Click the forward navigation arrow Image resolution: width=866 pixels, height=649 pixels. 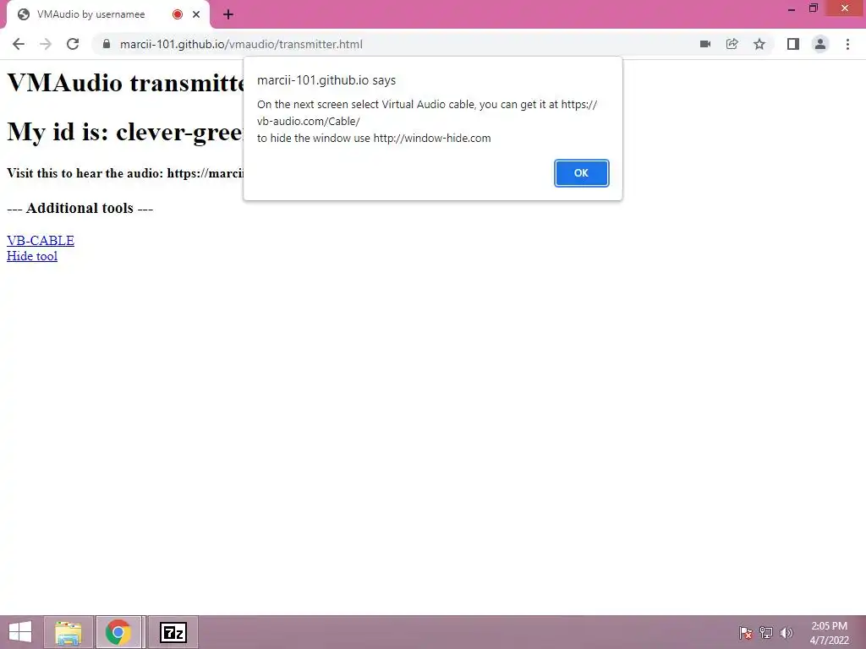tap(46, 44)
